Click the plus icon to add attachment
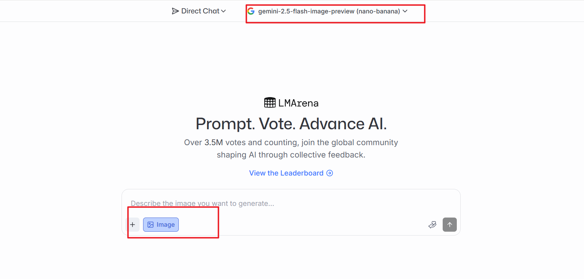Viewport: 584px width, 279px height. pos(133,225)
